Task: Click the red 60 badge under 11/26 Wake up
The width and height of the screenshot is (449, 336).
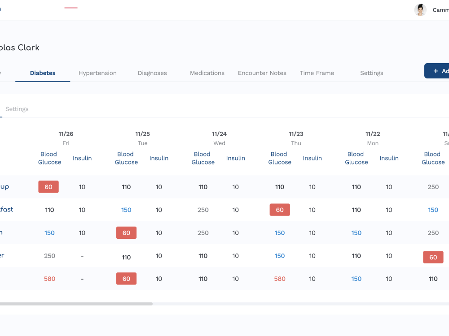Action: pyautogui.click(x=48, y=187)
